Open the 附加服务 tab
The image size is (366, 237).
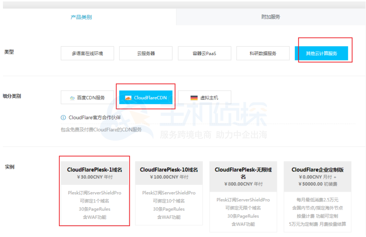pyautogui.click(x=271, y=17)
